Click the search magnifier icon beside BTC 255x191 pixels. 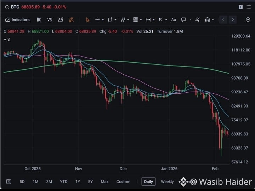(x=7, y=7)
